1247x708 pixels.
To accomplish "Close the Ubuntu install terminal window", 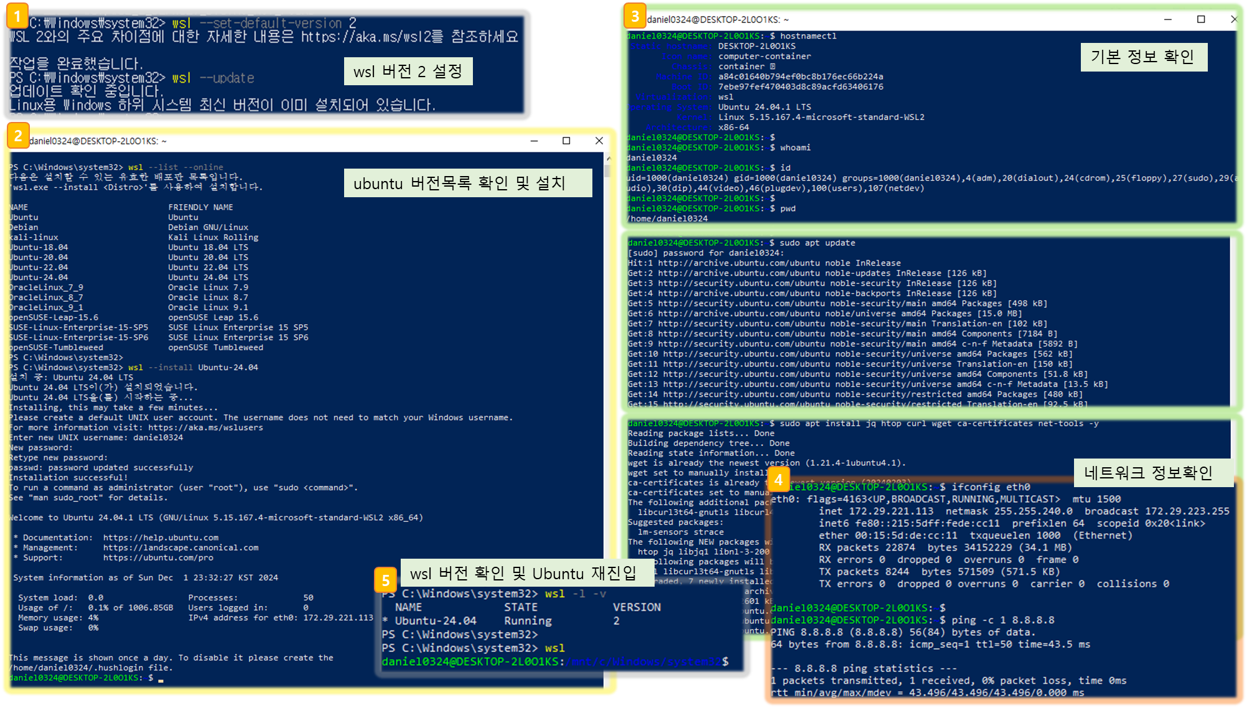I will point(599,141).
